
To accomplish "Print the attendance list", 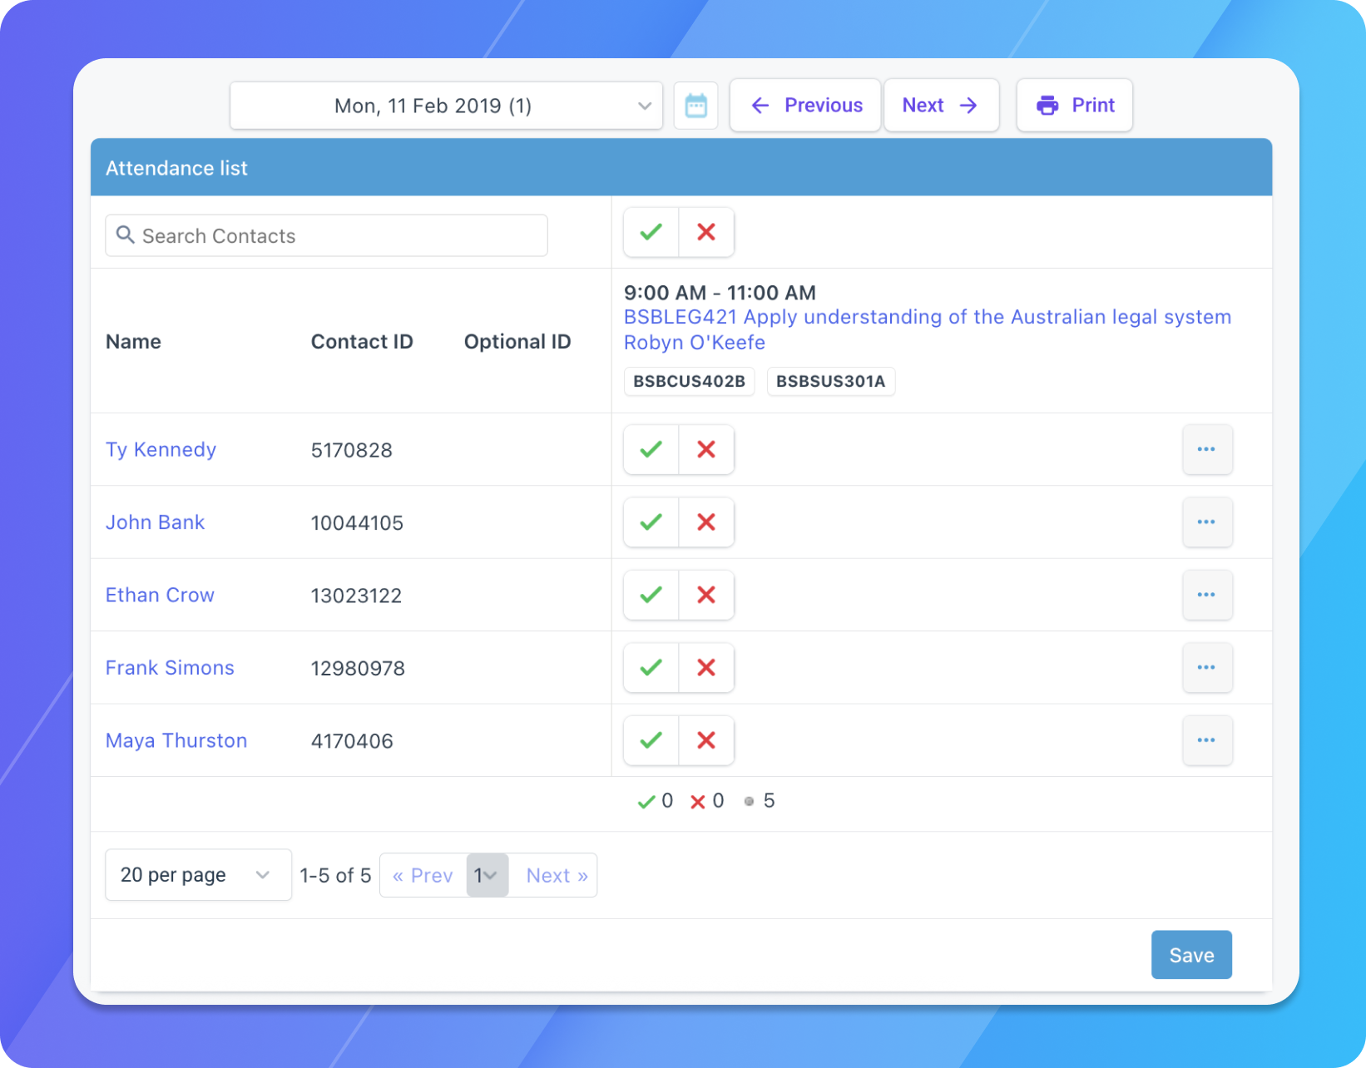I will click(1075, 106).
